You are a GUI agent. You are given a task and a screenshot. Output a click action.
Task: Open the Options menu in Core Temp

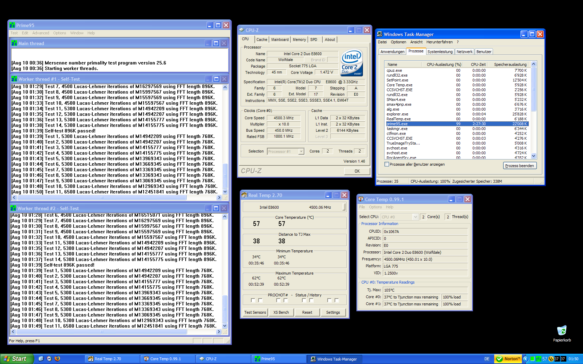pos(375,207)
